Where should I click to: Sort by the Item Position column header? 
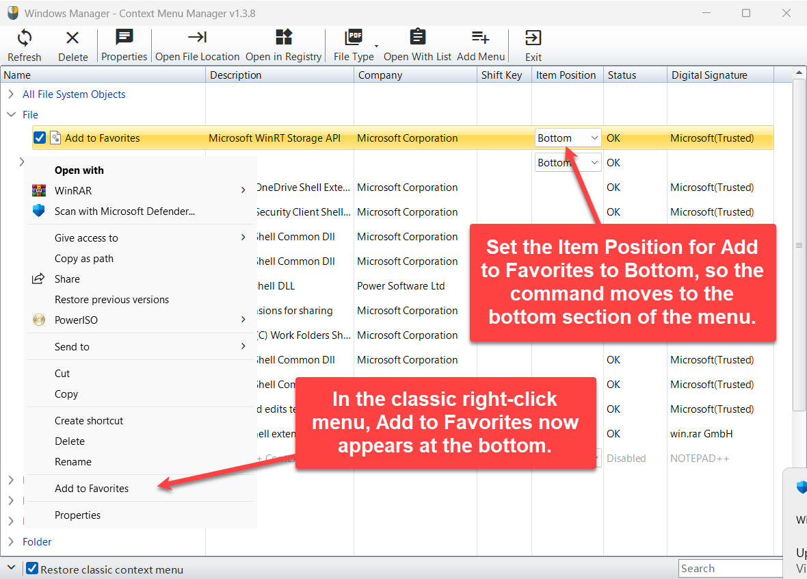tap(568, 75)
